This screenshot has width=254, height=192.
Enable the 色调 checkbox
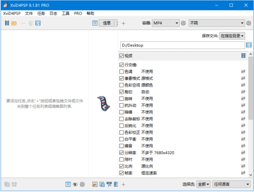(122, 72)
